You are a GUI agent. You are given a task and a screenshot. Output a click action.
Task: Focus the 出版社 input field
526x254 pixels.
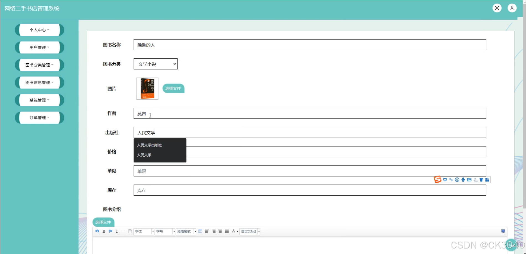[310, 133]
